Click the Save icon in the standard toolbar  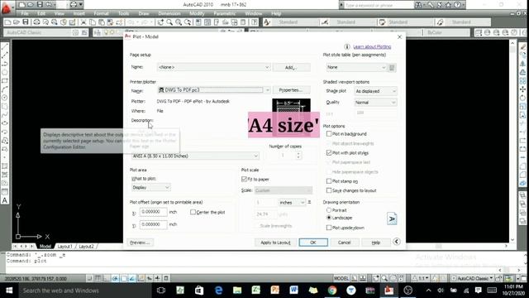[26, 22]
